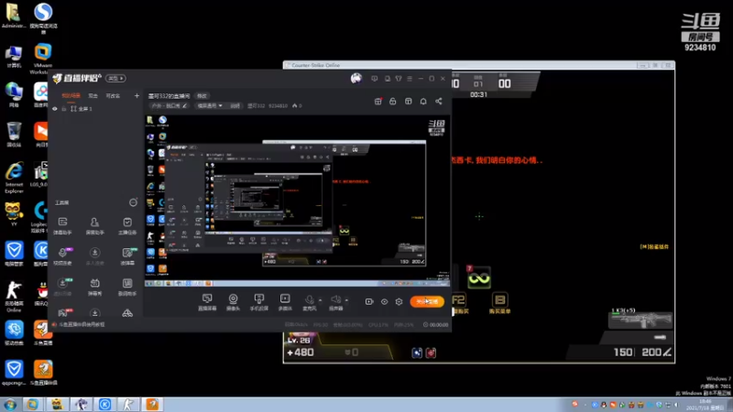Image resolution: width=733 pixels, height=412 pixels.
Task: Open the gift box icon with red dot
Action: click(378, 102)
